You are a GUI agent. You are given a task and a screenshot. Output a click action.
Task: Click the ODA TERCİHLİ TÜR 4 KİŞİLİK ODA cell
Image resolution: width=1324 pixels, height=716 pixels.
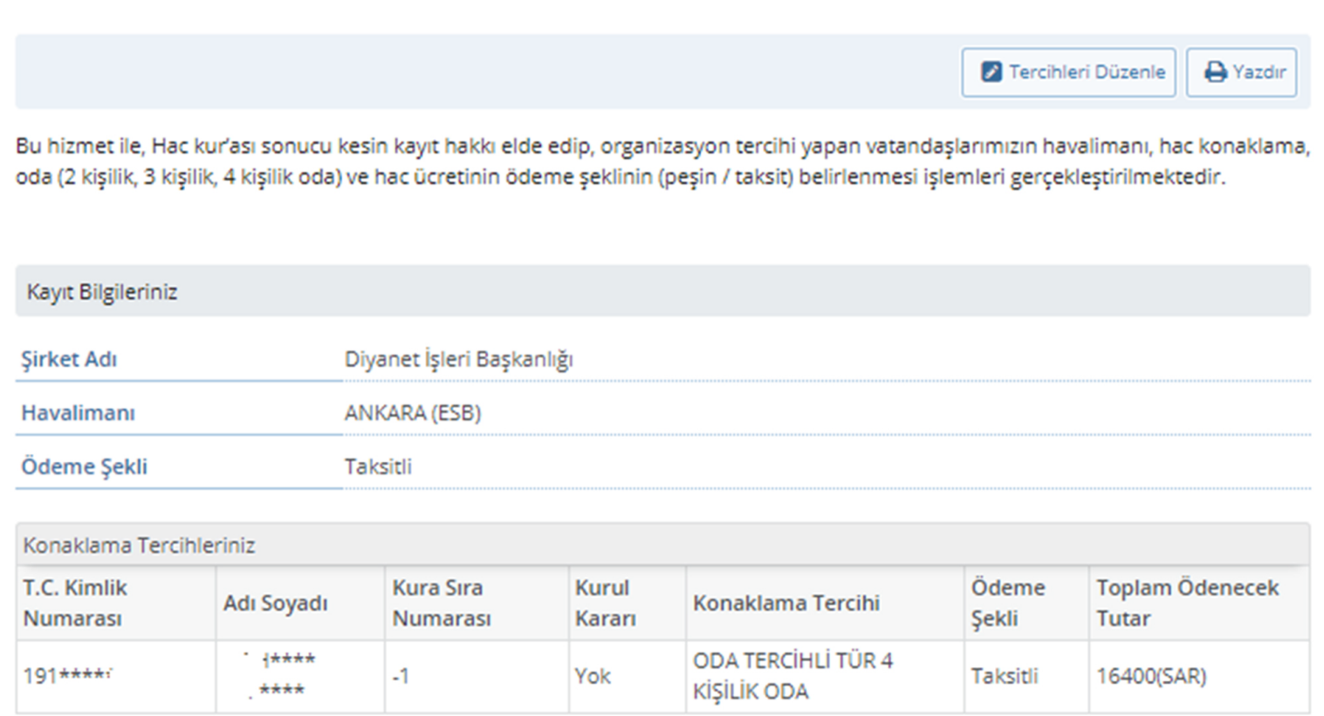[792, 676]
